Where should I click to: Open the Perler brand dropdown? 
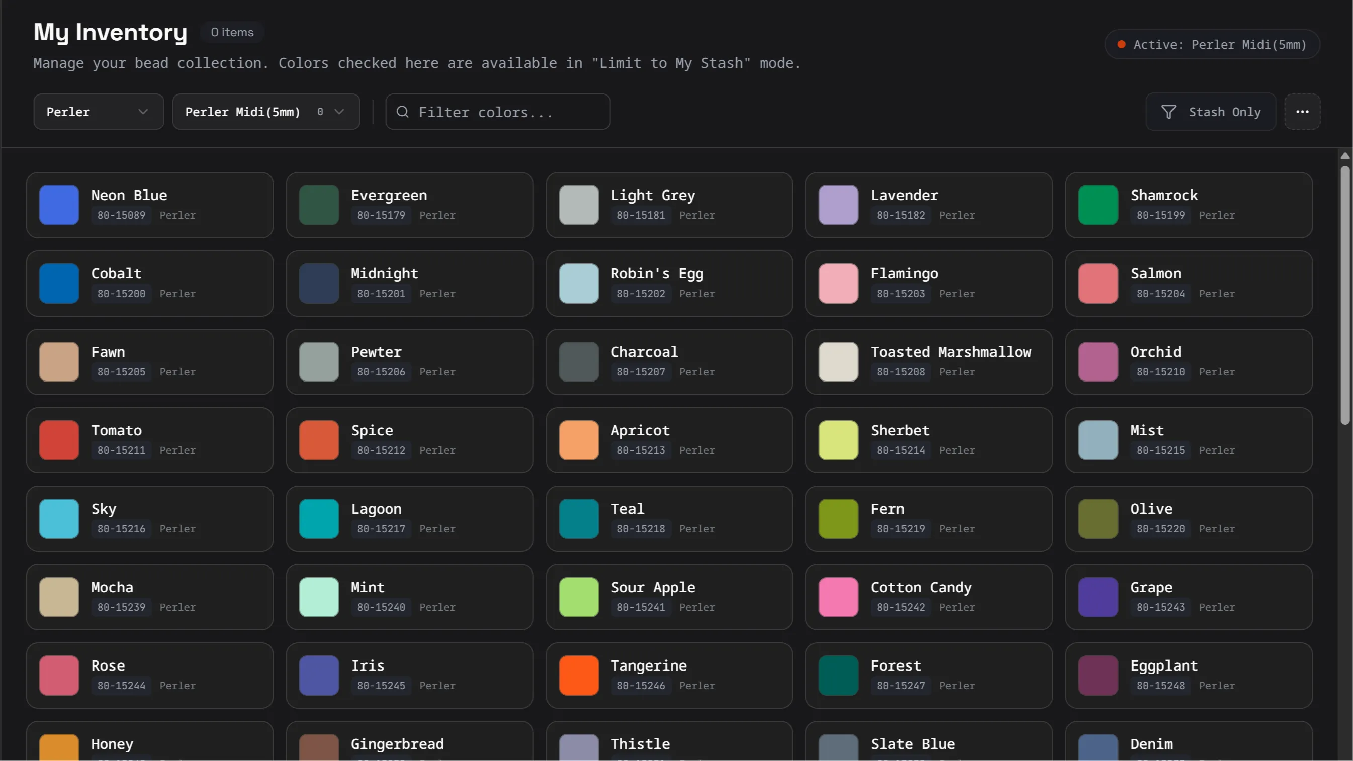click(x=98, y=112)
